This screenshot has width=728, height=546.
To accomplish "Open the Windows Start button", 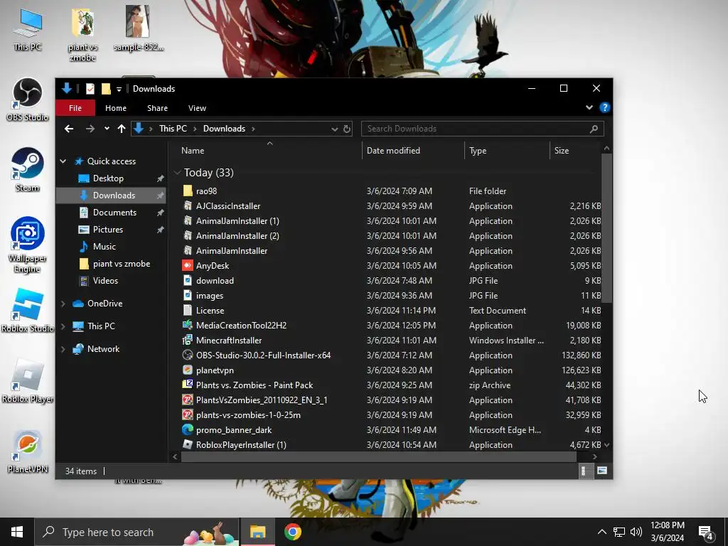I will 17,532.
